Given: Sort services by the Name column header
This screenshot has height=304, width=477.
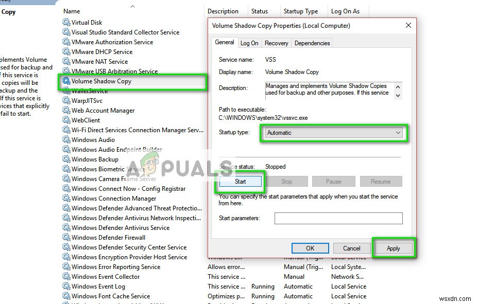Looking at the screenshot, I should click(72, 11).
